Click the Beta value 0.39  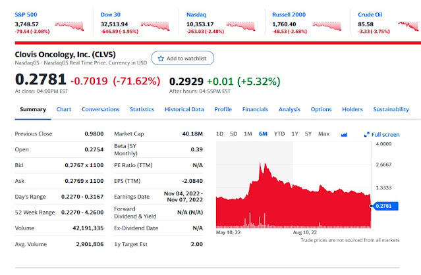(197, 149)
